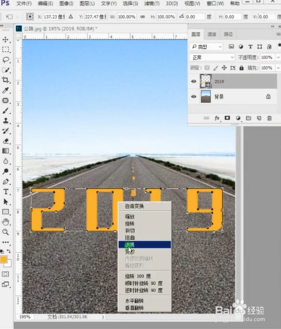Select the Brush tool

point(6,111)
